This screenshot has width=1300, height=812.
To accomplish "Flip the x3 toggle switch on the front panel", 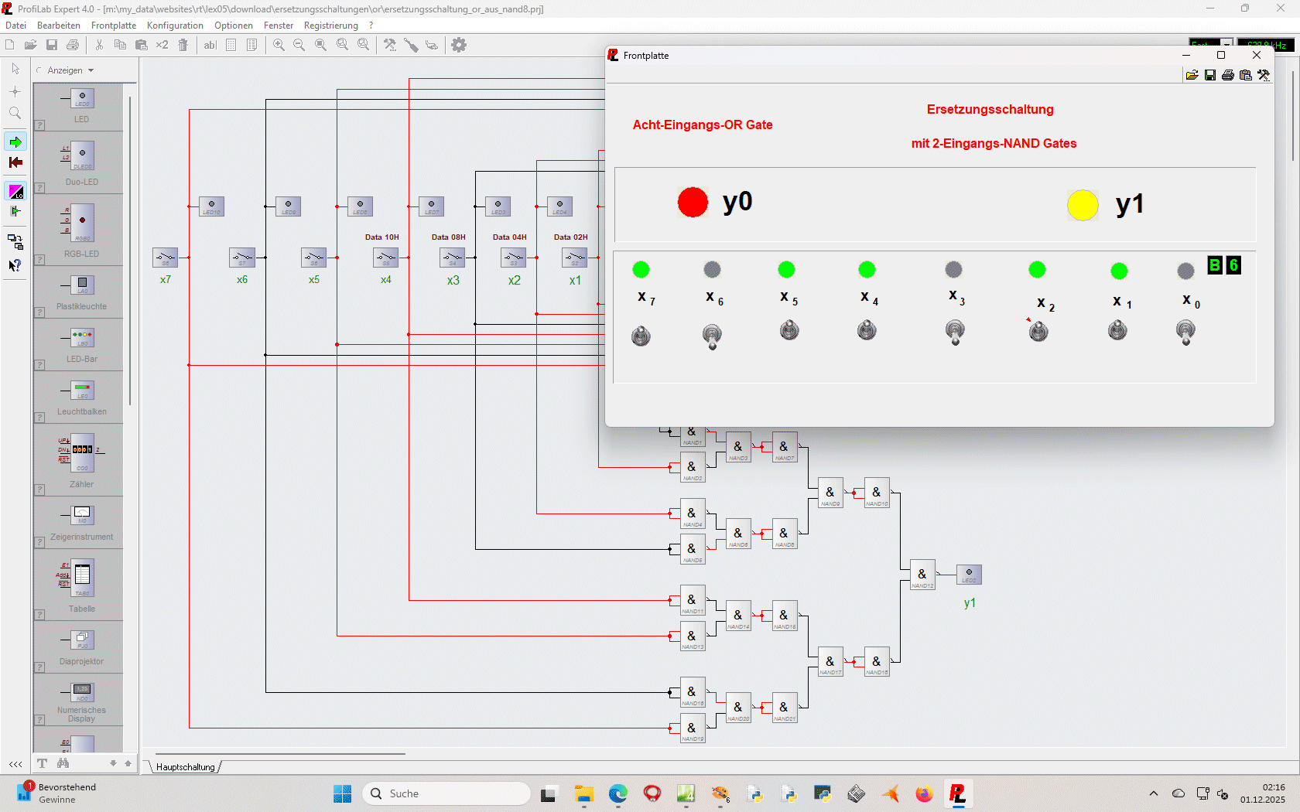I will click(x=955, y=333).
